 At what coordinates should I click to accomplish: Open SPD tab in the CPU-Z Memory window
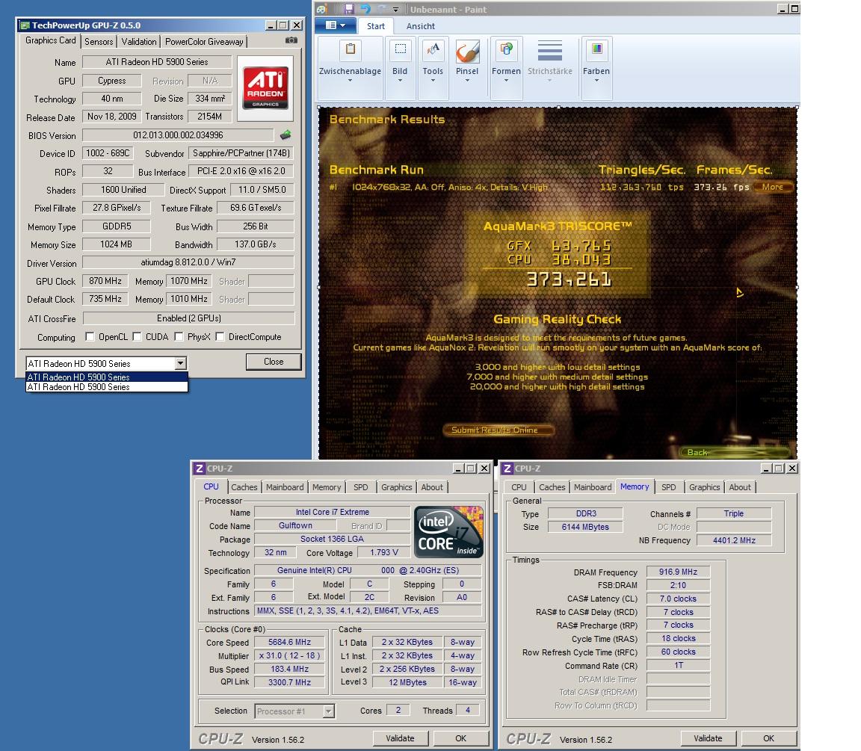click(669, 487)
